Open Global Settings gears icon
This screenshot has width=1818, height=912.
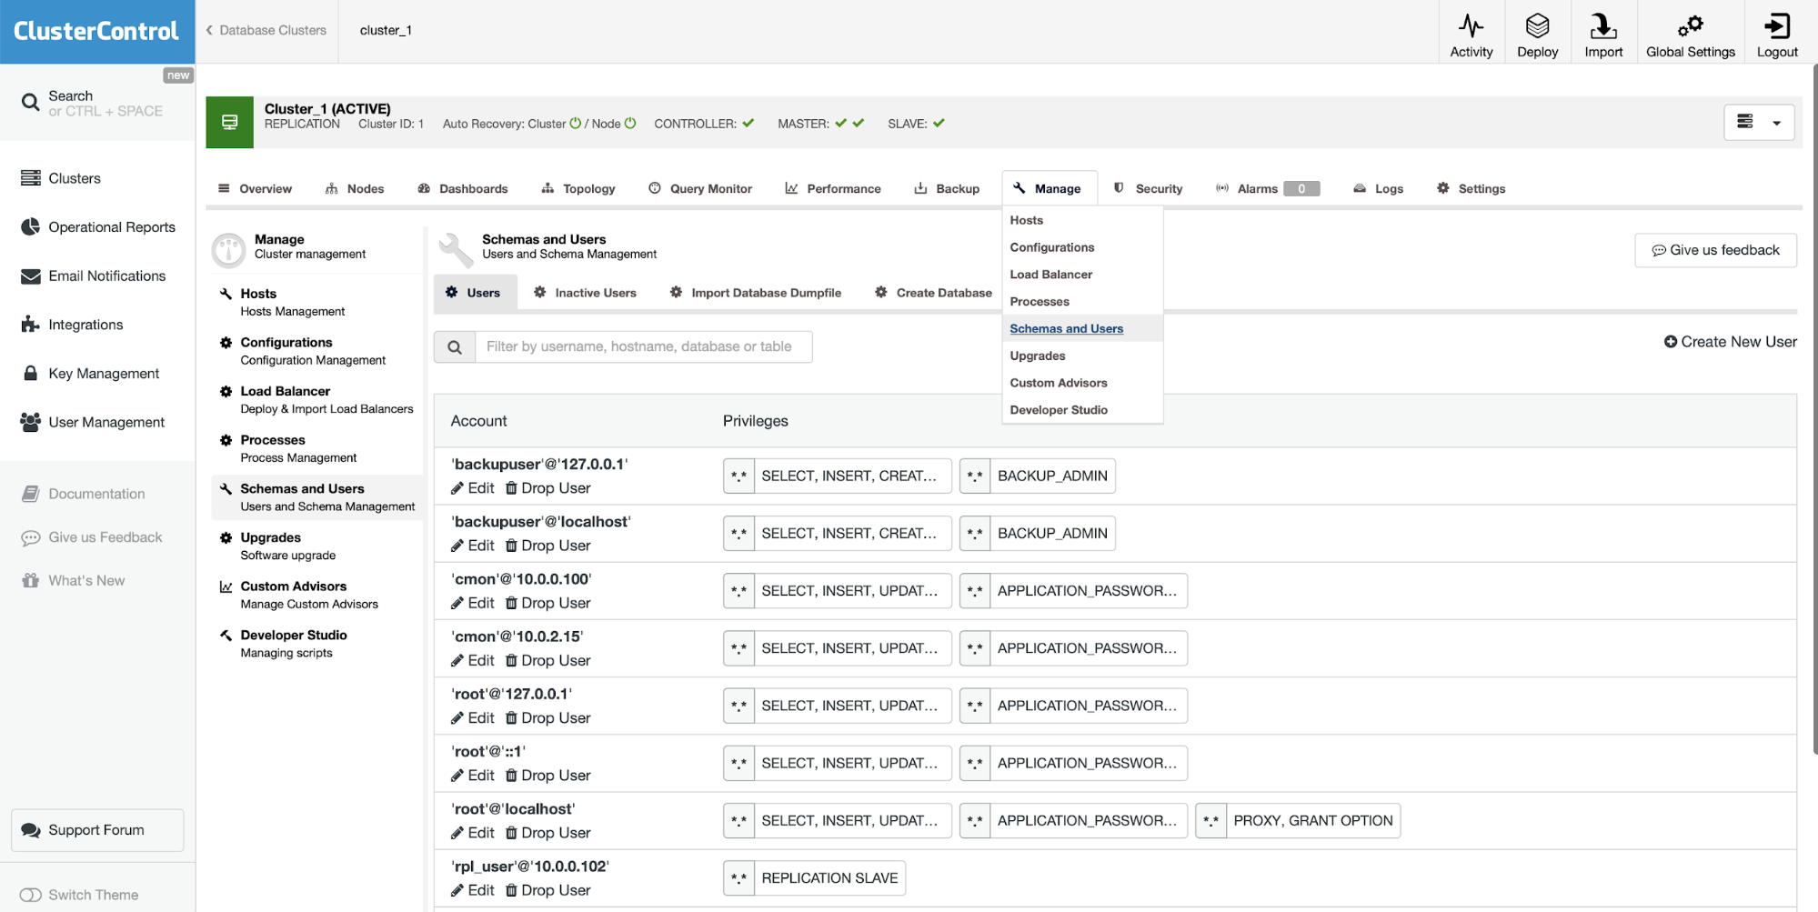click(1690, 25)
